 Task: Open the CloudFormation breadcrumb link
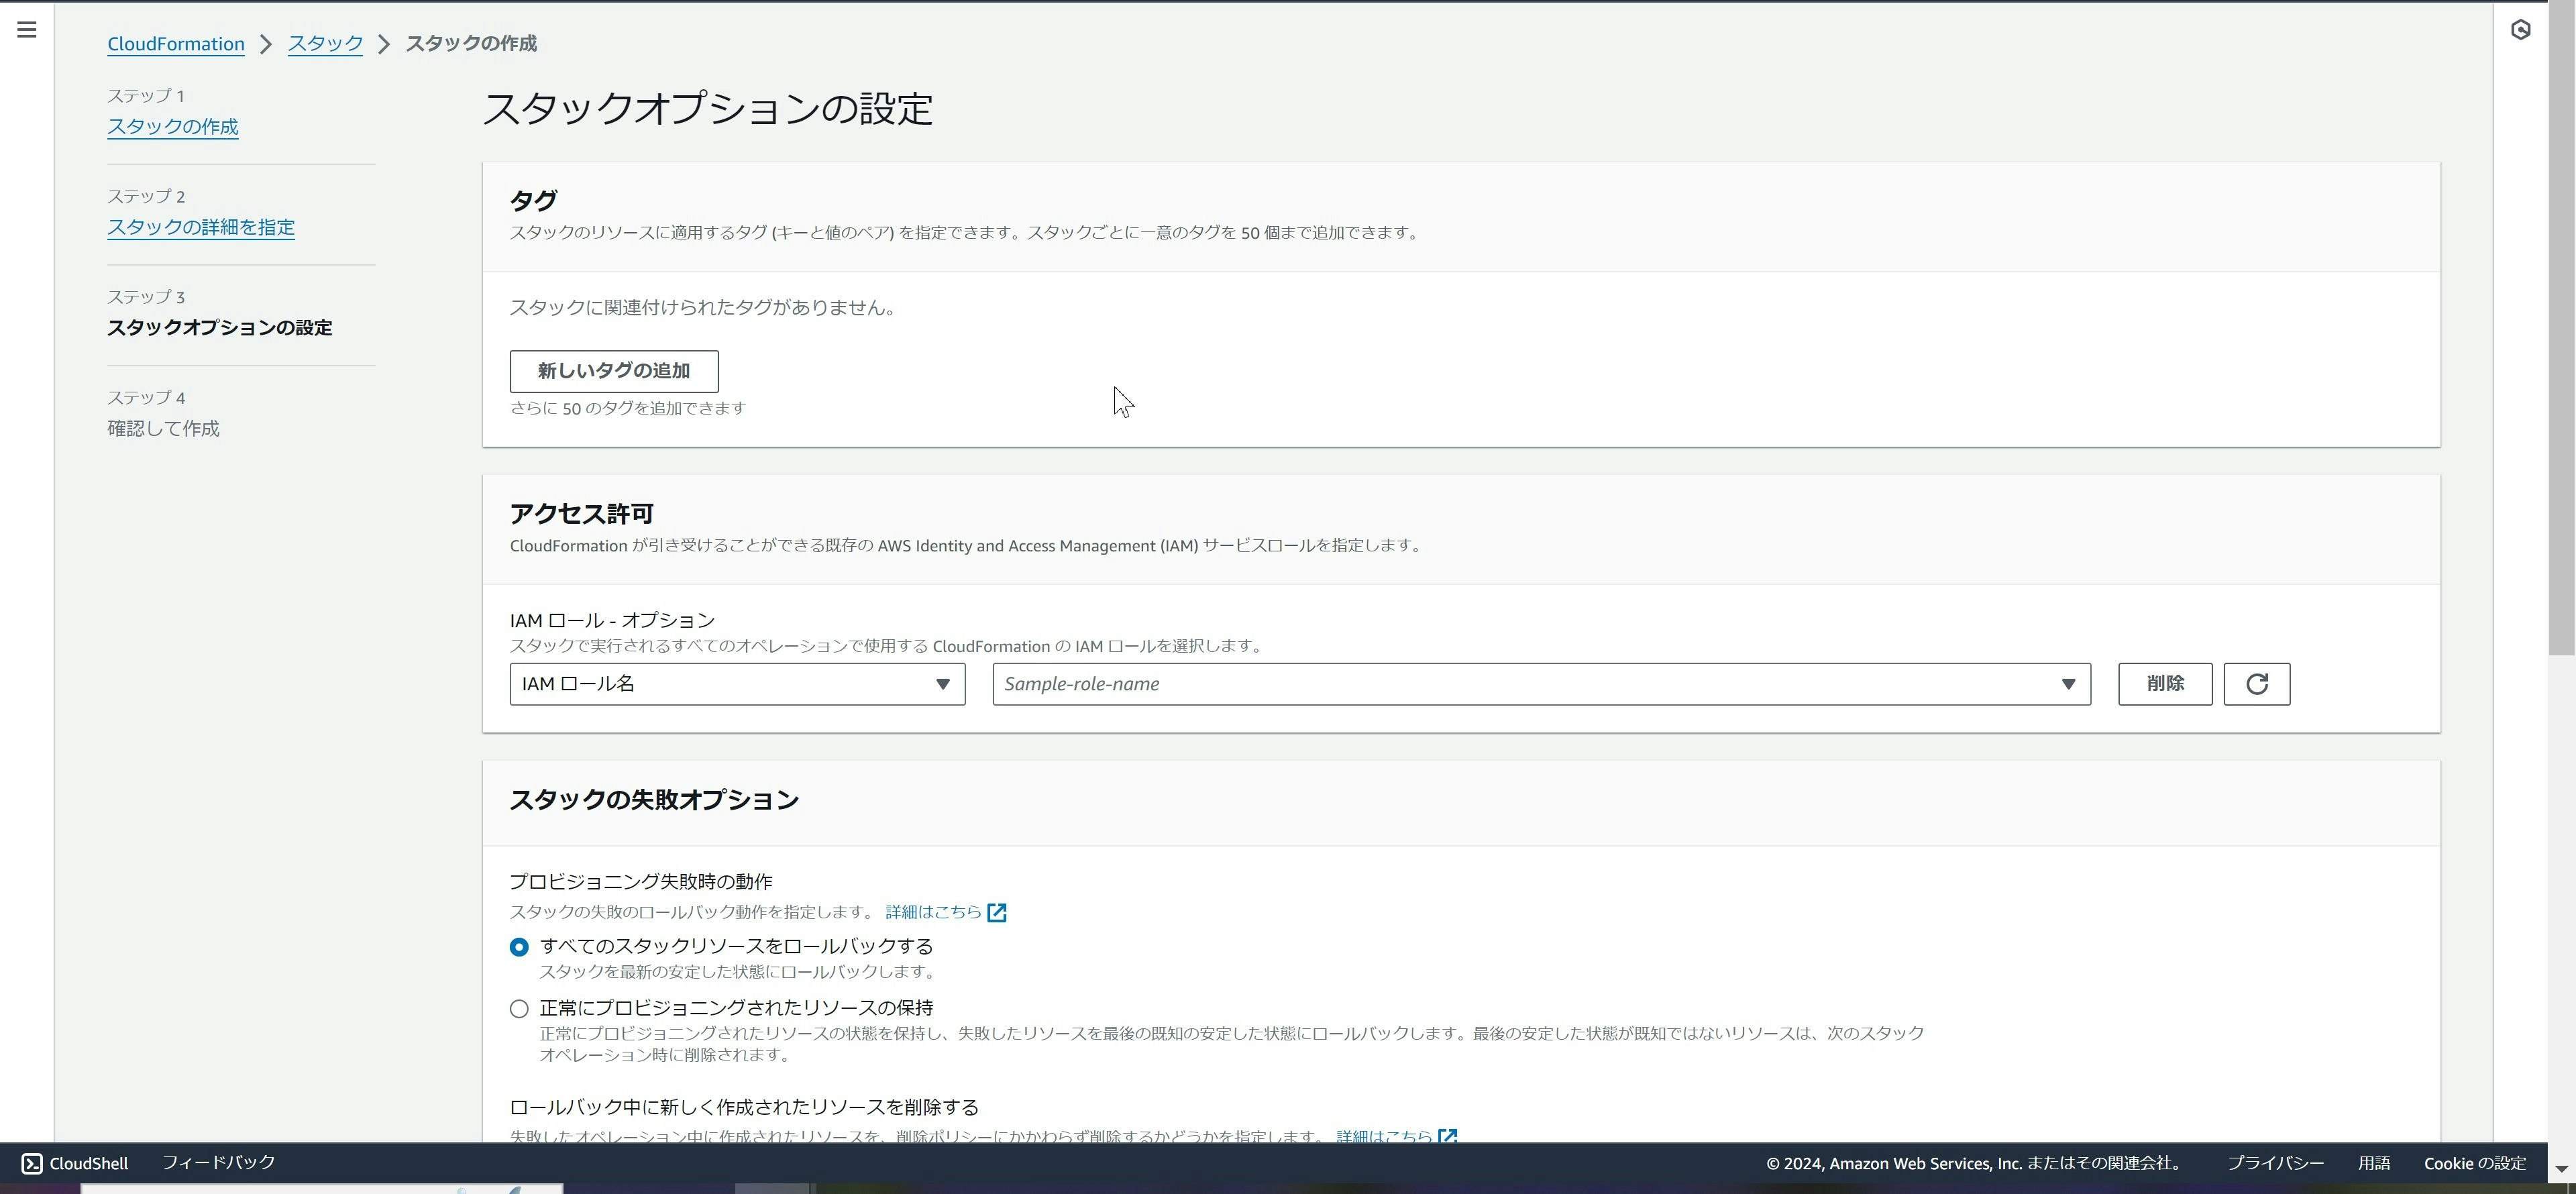tap(176, 44)
